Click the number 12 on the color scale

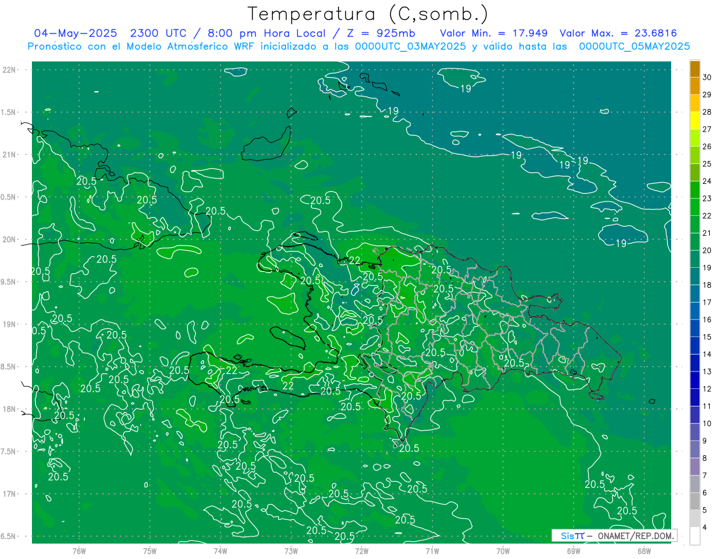click(x=707, y=389)
